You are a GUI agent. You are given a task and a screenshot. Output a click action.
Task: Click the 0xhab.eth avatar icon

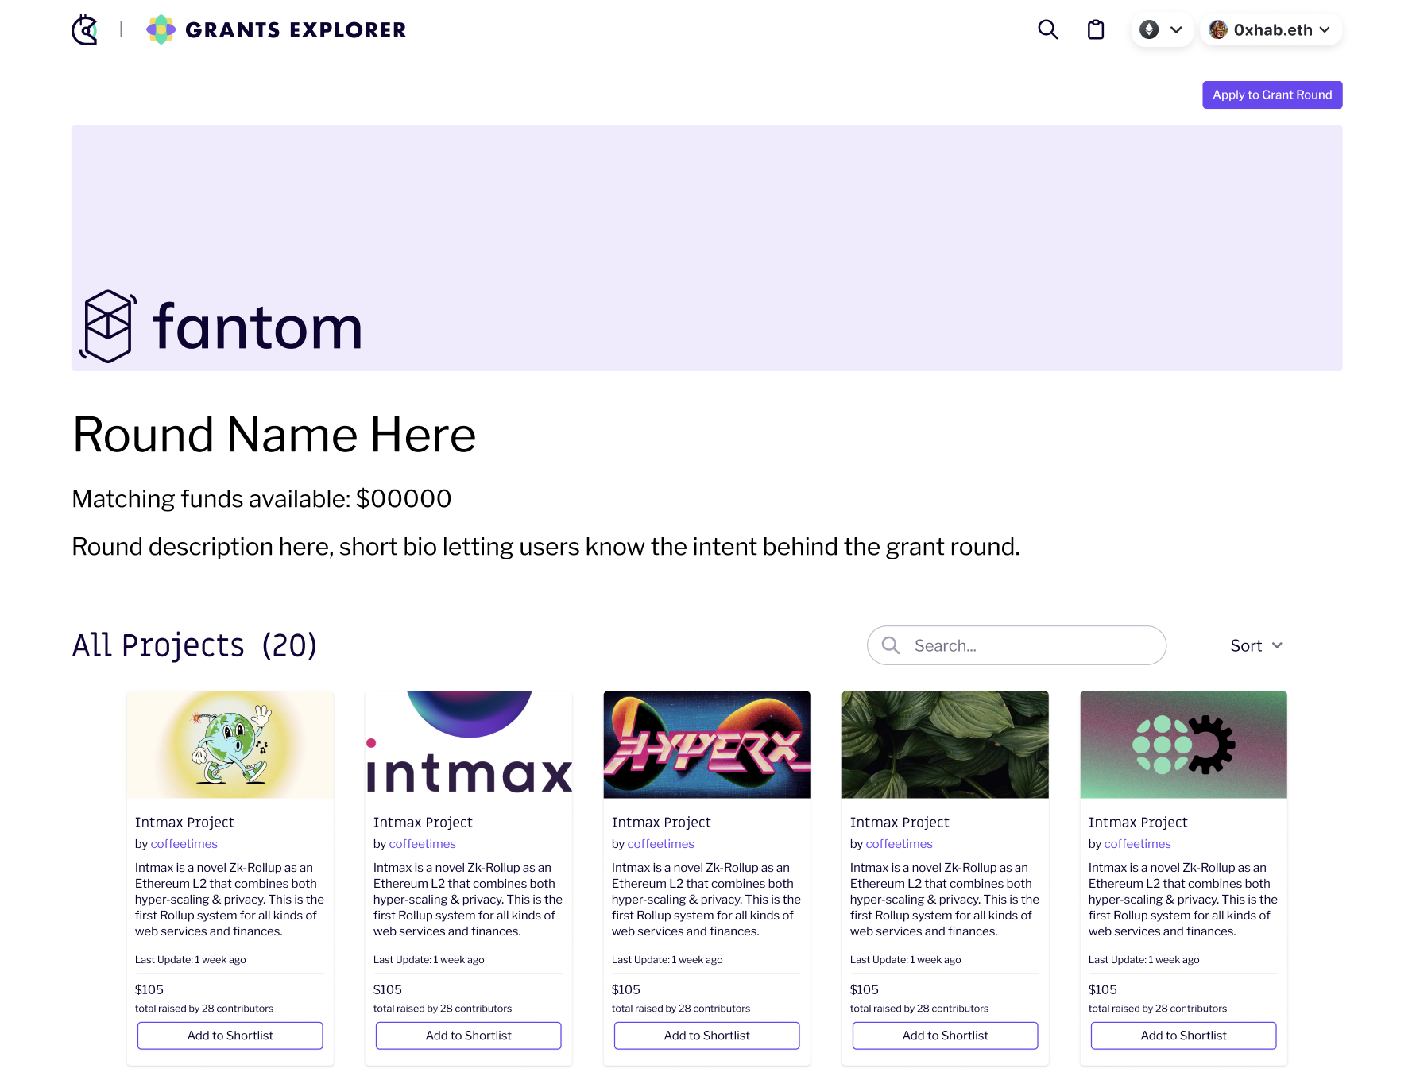[x=1218, y=29]
